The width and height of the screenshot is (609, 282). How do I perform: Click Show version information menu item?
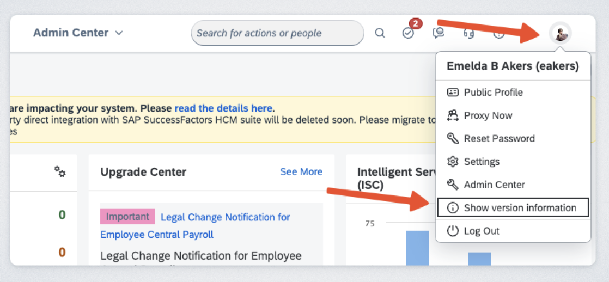pyautogui.click(x=520, y=208)
